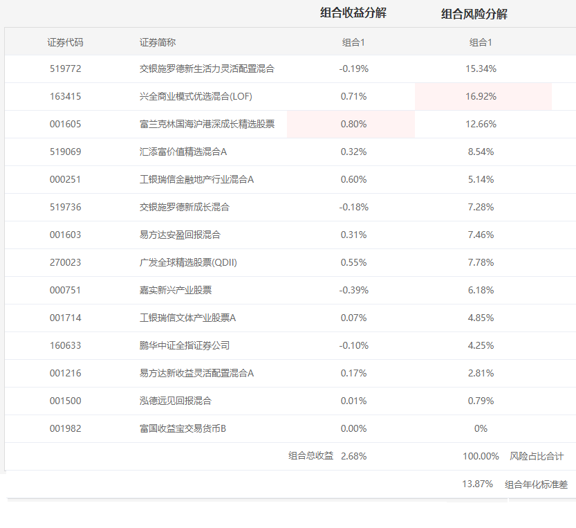Click risk value 12.66%
576x528 pixels.
tap(481, 124)
